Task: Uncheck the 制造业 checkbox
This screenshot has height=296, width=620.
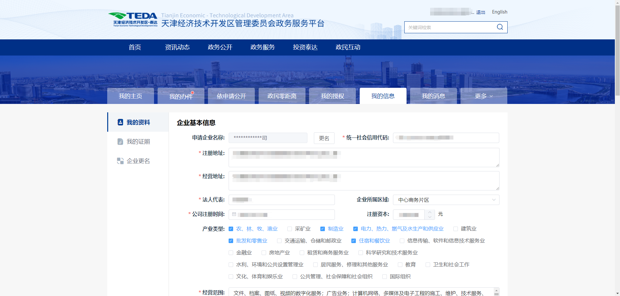Action: tap(323, 229)
